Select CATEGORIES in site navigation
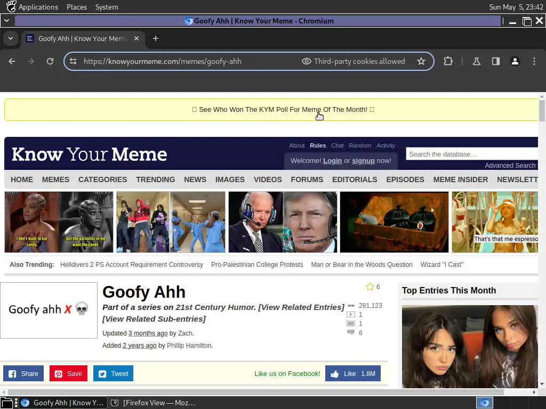546x409 pixels. (x=103, y=179)
